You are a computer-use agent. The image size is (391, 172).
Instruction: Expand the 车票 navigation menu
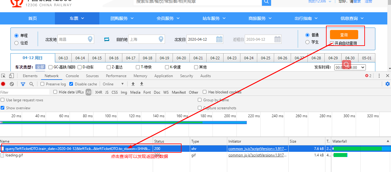(x=77, y=18)
